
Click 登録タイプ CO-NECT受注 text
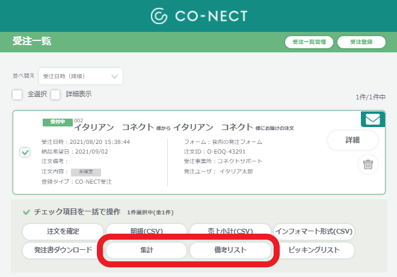pyautogui.click(x=76, y=182)
